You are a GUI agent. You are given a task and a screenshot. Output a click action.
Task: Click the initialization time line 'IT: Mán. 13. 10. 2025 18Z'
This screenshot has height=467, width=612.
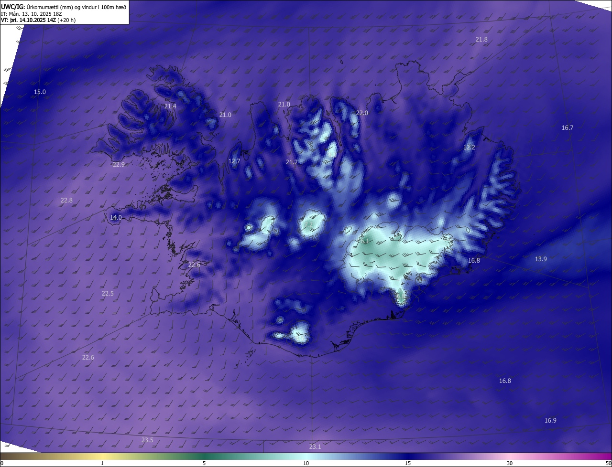[31, 13]
